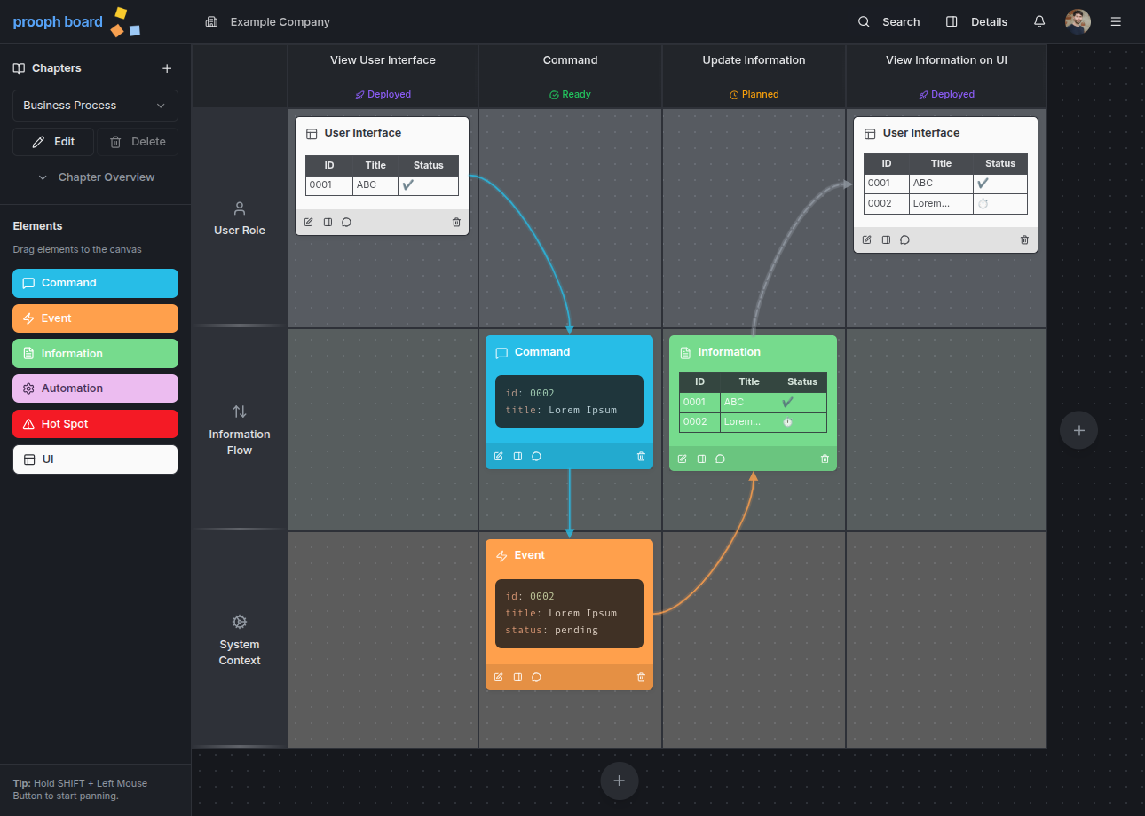Select the red Hot Spot element
The height and width of the screenshot is (816, 1145).
pos(95,424)
